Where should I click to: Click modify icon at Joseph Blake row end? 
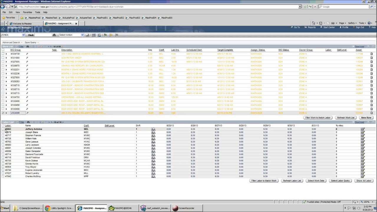363,132
